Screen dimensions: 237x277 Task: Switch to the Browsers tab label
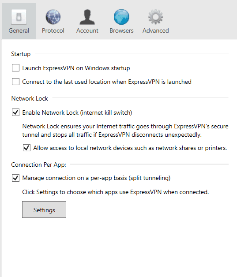tap(121, 30)
